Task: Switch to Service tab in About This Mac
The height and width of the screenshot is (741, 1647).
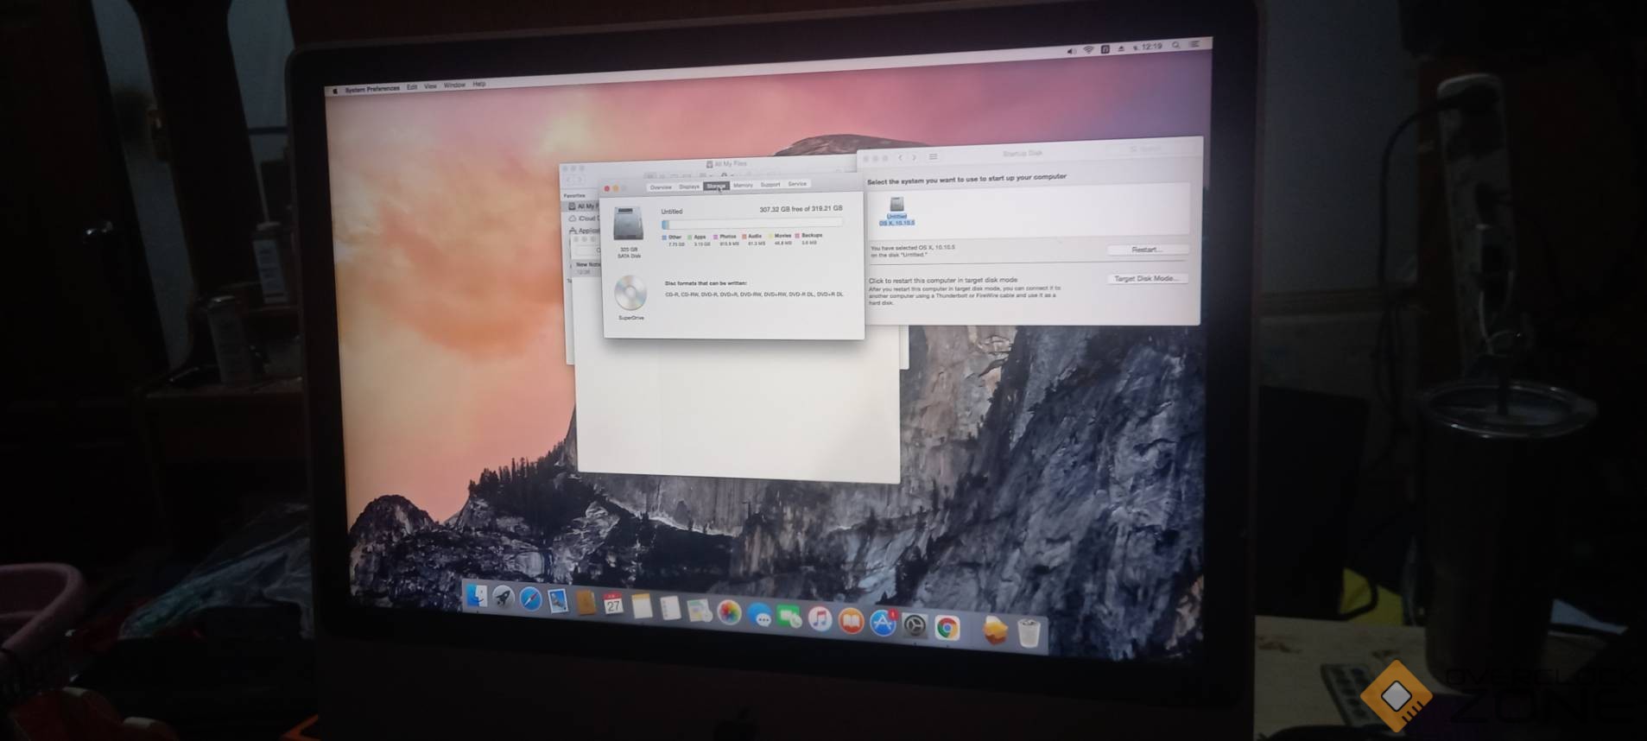Action: [797, 183]
